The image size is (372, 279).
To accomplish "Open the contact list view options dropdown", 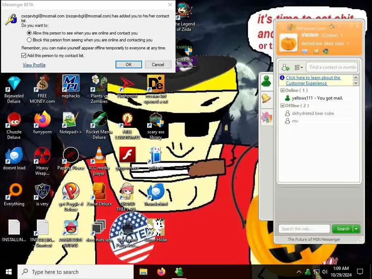I will (299, 68).
